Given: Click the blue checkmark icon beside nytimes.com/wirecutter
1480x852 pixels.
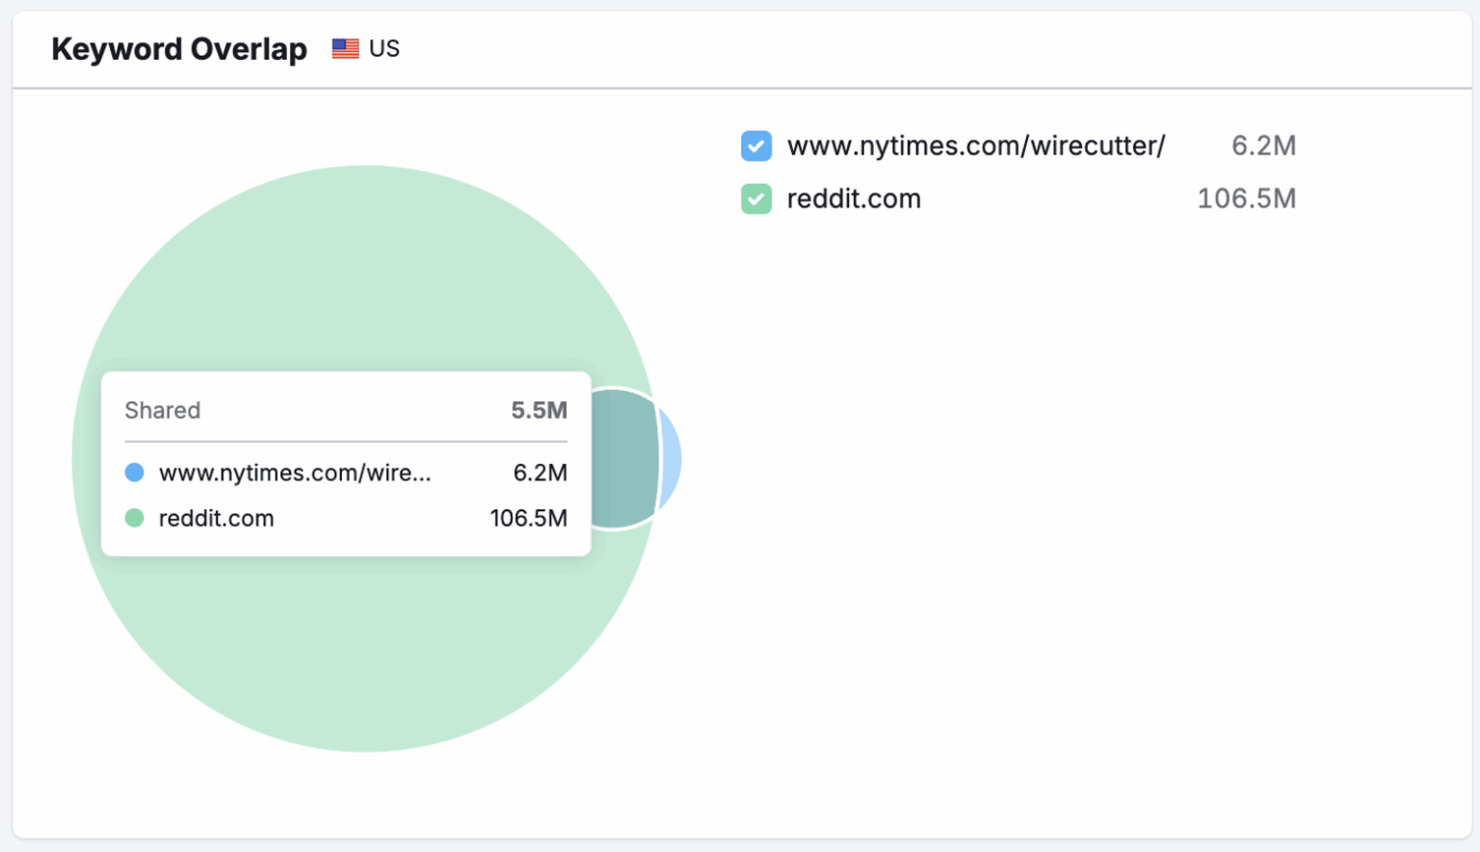Looking at the screenshot, I should pos(756,145).
